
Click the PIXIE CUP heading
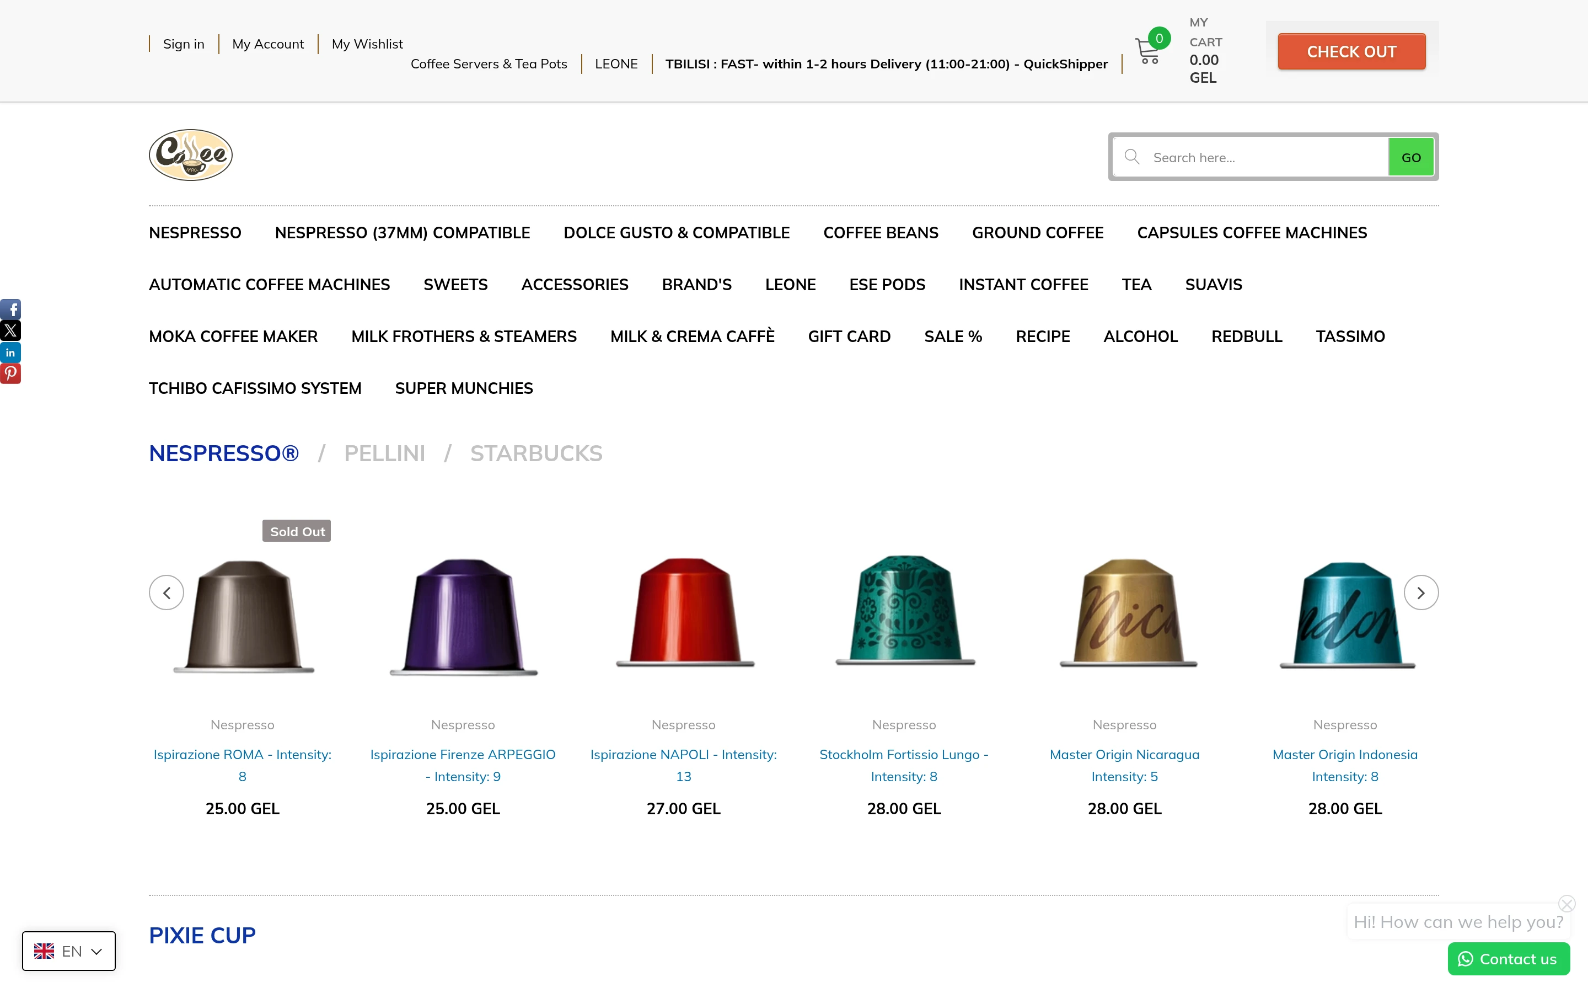pyautogui.click(x=202, y=935)
